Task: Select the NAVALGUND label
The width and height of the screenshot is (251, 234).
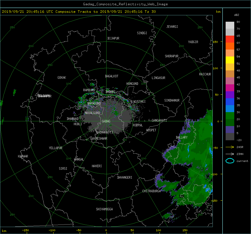Action: coord(92,113)
